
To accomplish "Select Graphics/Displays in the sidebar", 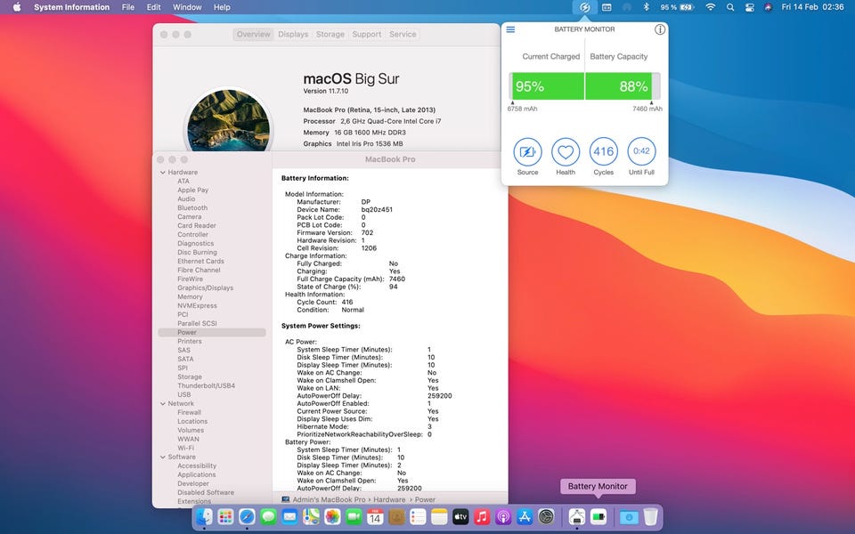I will coord(205,287).
